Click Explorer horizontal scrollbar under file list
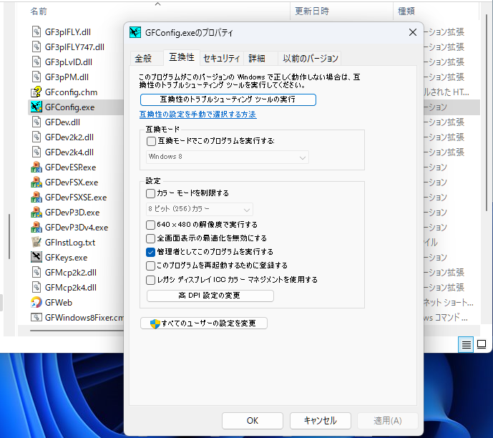493x438 pixels. click(x=77, y=331)
